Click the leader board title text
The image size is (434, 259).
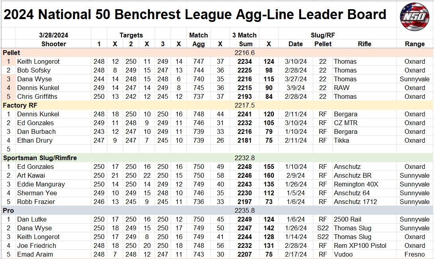195,15
